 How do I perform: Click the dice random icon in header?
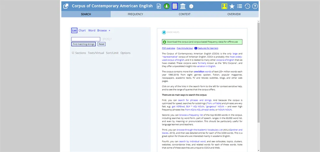(191, 6)
